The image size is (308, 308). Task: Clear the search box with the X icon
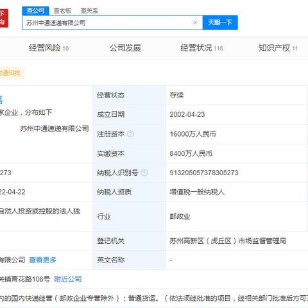[195, 22]
